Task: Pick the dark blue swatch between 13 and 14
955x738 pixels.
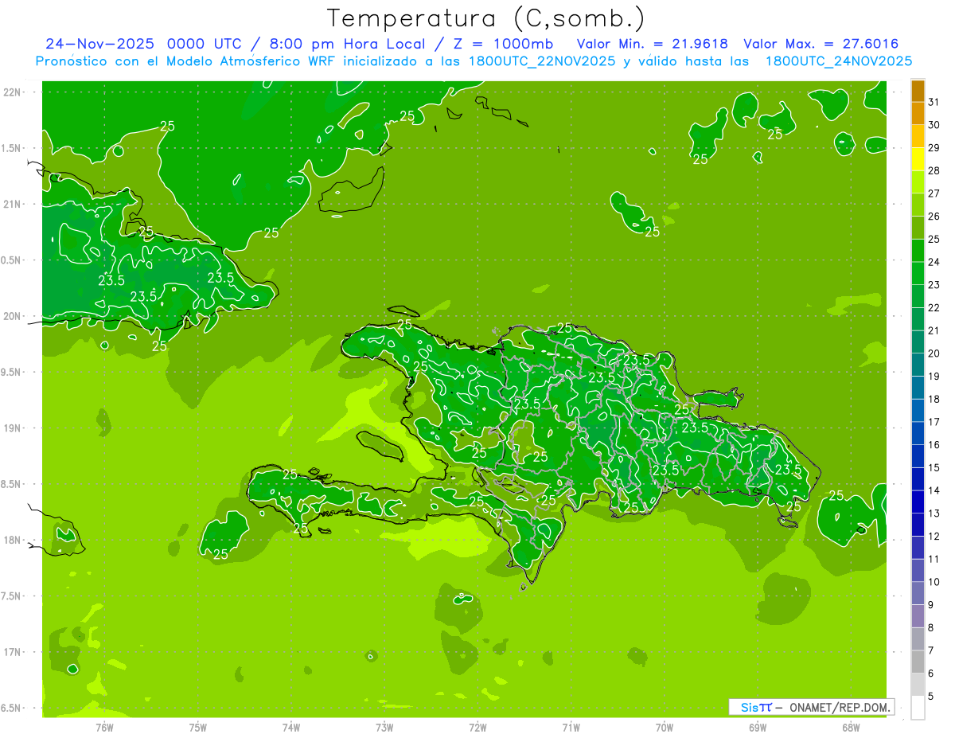Action: coord(918,502)
